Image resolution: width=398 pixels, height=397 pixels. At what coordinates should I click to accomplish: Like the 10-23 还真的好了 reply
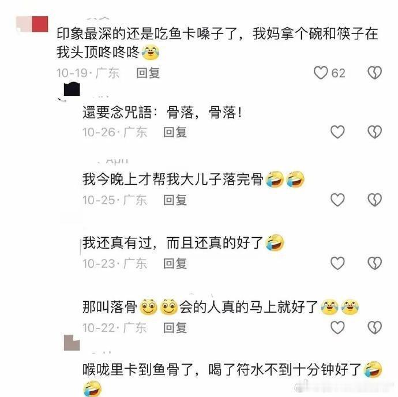point(337,263)
